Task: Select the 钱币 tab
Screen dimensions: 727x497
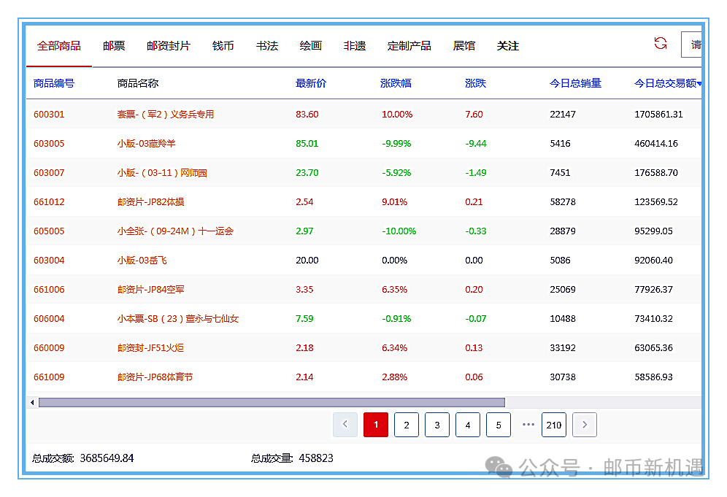Action: [223, 46]
